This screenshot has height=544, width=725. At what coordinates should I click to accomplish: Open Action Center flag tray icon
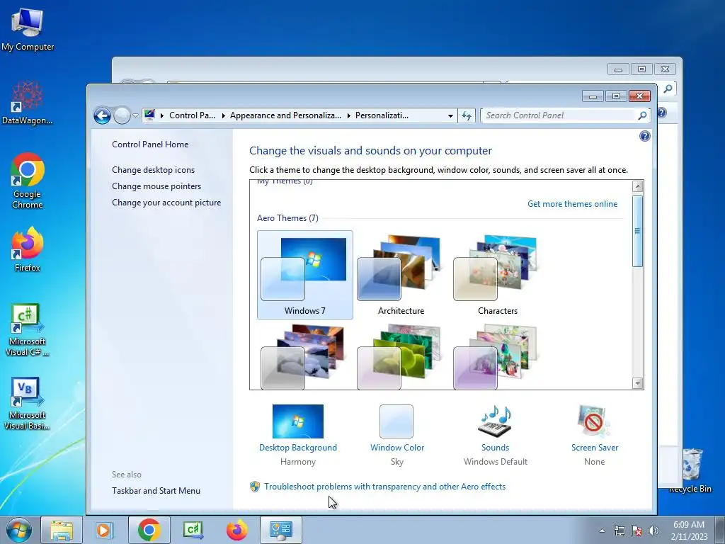click(636, 531)
